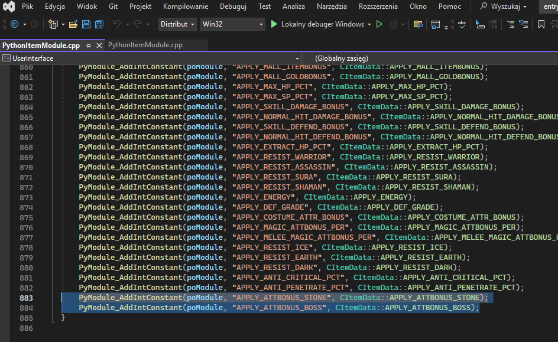Click the Find in Files folder-search icon

[x=418, y=24]
